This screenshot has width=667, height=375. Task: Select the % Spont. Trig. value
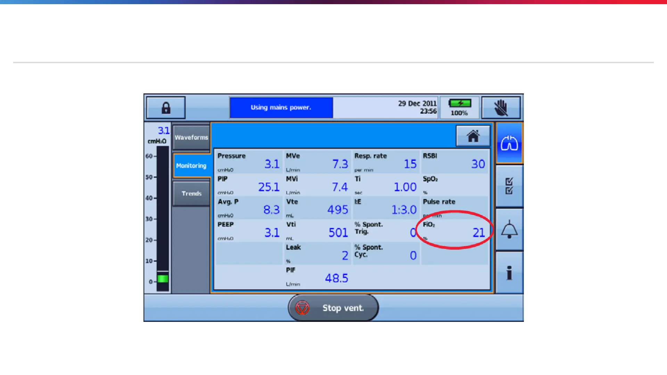click(386, 231)
